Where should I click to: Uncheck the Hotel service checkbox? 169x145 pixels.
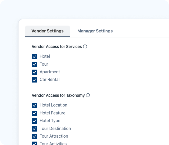34,57
